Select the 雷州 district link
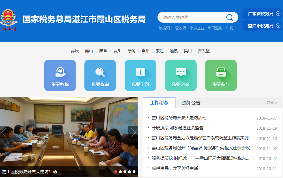 pyautogui.click(x=145, y=51)
